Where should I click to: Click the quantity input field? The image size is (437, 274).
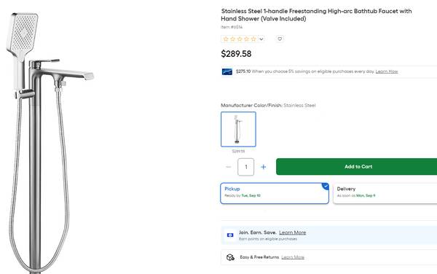pos(246,167)
